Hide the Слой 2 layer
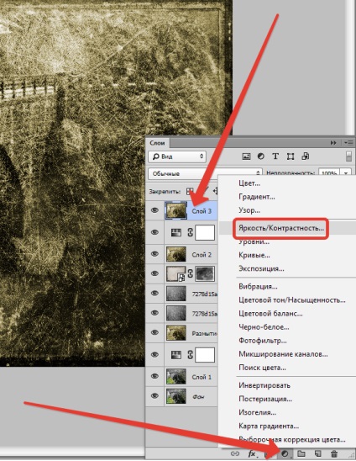This screenshot has height=461, width=356. tap(154, 254)
